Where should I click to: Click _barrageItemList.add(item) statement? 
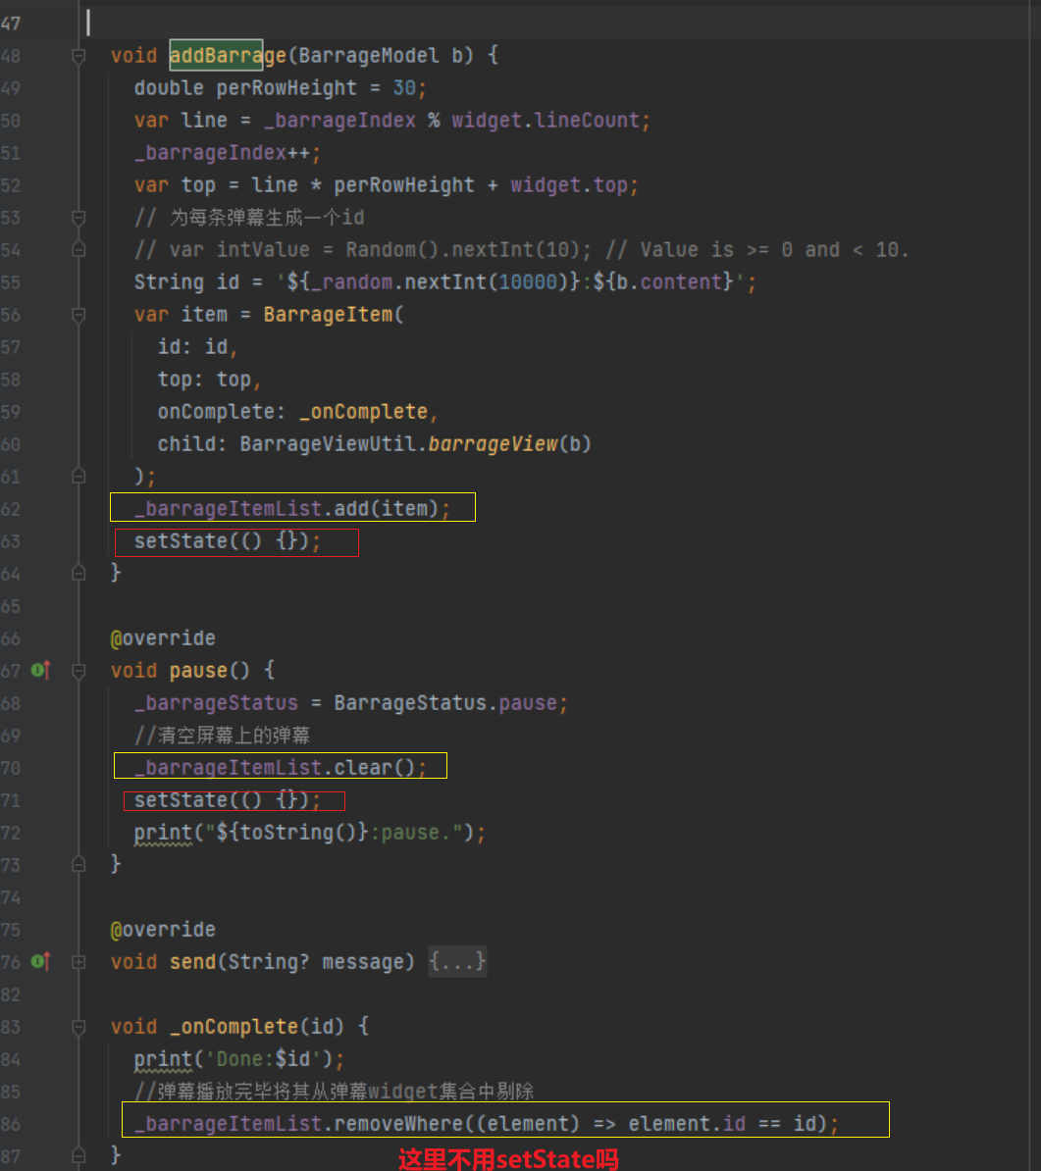[x=292, y=509]
